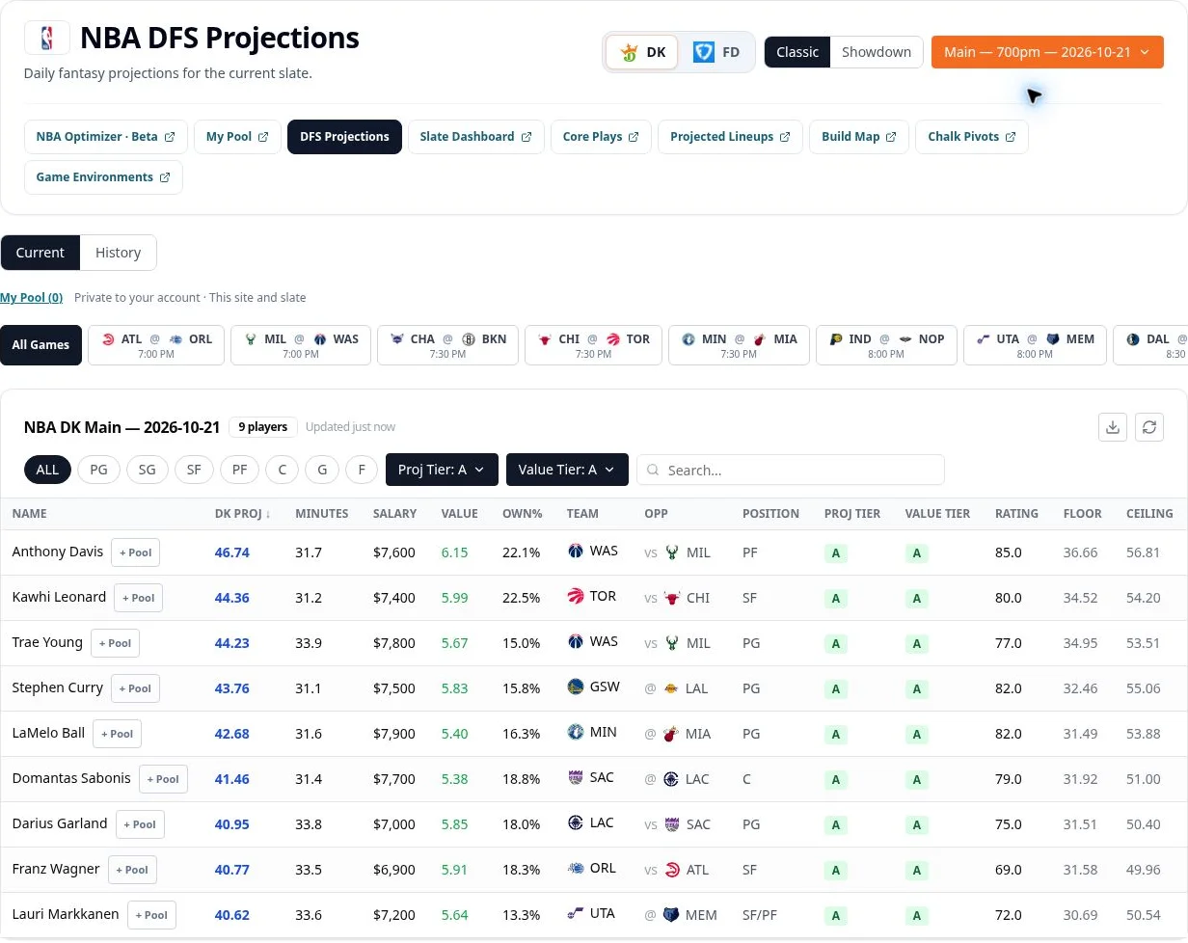
Task: Select the UTA @ MEM game
Action: 1035,345
